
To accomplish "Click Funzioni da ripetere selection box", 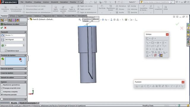I will 15,61.
